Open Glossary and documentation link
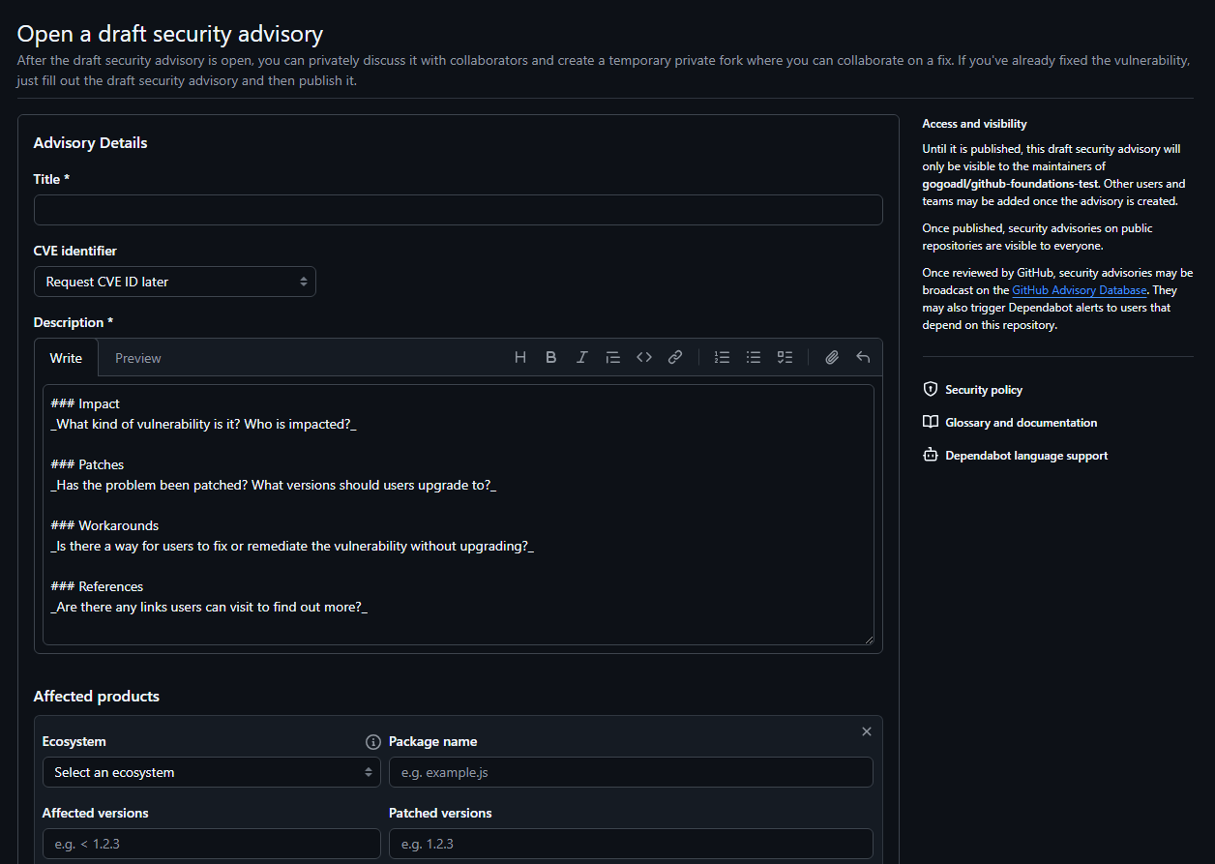 (x=1022, y=423)
